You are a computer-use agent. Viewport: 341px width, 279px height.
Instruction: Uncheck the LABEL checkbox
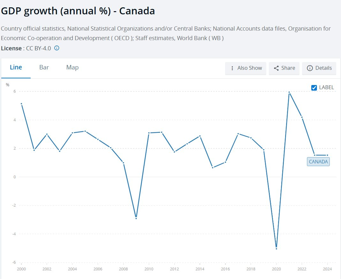314,88
